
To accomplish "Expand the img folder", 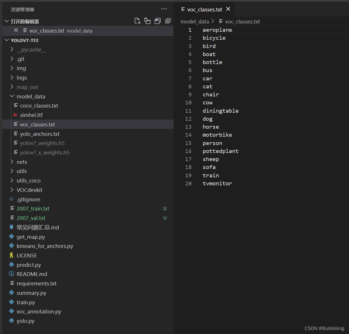I will point(12,68).
